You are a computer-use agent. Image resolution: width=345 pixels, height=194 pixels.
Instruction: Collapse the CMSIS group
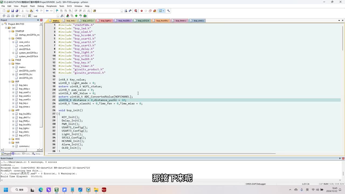(x=9, y=38)
